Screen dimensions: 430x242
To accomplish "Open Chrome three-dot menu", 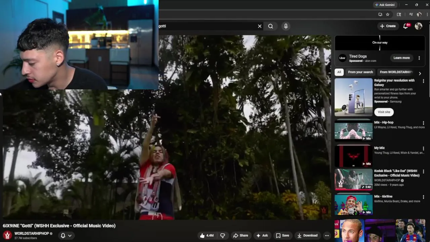I will (427, 14).
